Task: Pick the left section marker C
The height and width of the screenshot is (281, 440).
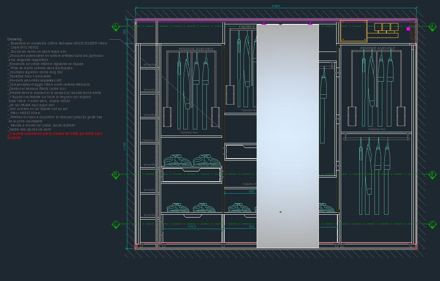Action: click(x=116, y=224)
